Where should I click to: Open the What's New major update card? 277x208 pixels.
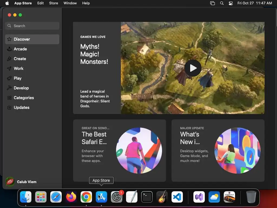click(x=218, y=151)
